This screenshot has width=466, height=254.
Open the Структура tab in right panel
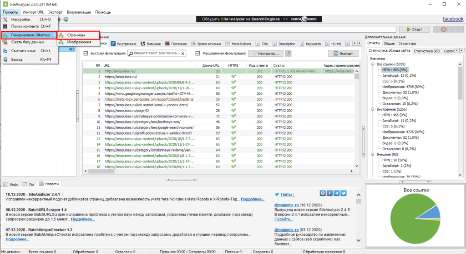(407, 43)
